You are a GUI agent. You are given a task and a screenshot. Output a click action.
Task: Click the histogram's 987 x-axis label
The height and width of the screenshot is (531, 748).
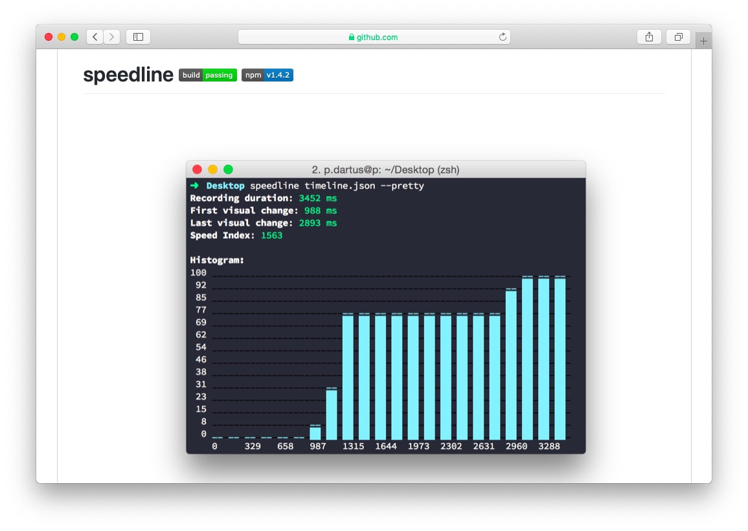[318, 446]
